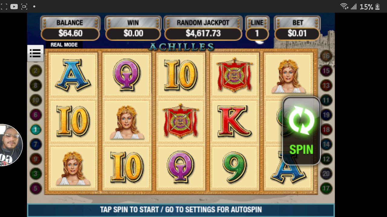Click the YouTube icon in status bar
Image resolution: width=387 pixels, height=217 pixels.
[x=14, y=7]
